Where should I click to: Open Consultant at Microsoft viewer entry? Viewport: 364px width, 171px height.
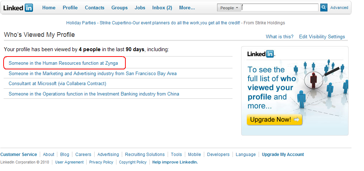57,83
